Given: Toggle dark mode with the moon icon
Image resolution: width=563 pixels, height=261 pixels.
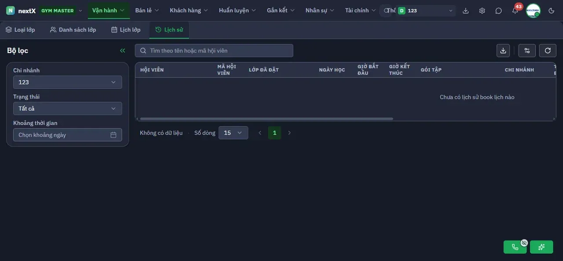Looking at the screenshot, I should point(552,11).
